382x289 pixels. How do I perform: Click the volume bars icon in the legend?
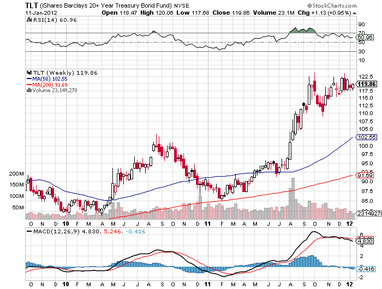(29, 90)
